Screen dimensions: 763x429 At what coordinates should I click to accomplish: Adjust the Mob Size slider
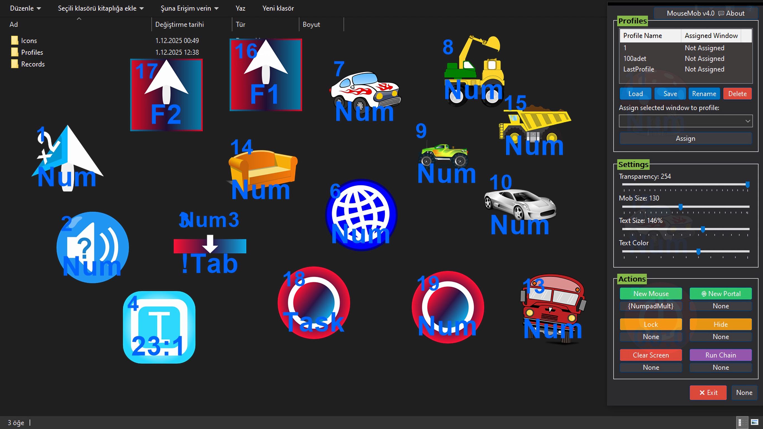680,207
